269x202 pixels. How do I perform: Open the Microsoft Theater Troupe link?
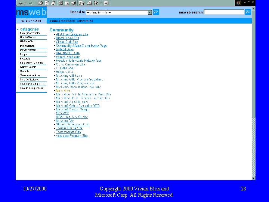72,109
